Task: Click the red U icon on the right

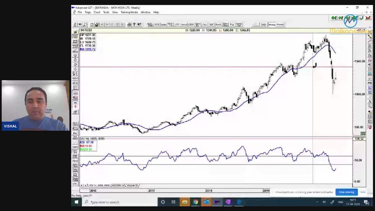Action: [x=370, y=127]
